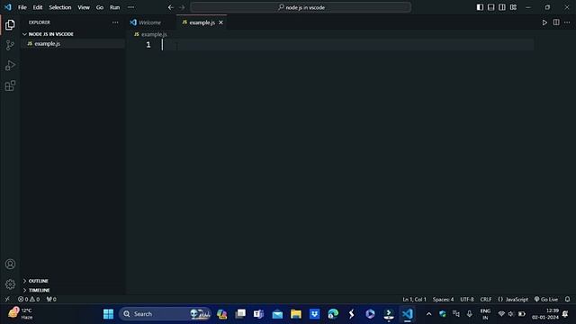Change file encoding UTF-8
The height and width of the screenshot is (324, 576).
click(467, 299)
